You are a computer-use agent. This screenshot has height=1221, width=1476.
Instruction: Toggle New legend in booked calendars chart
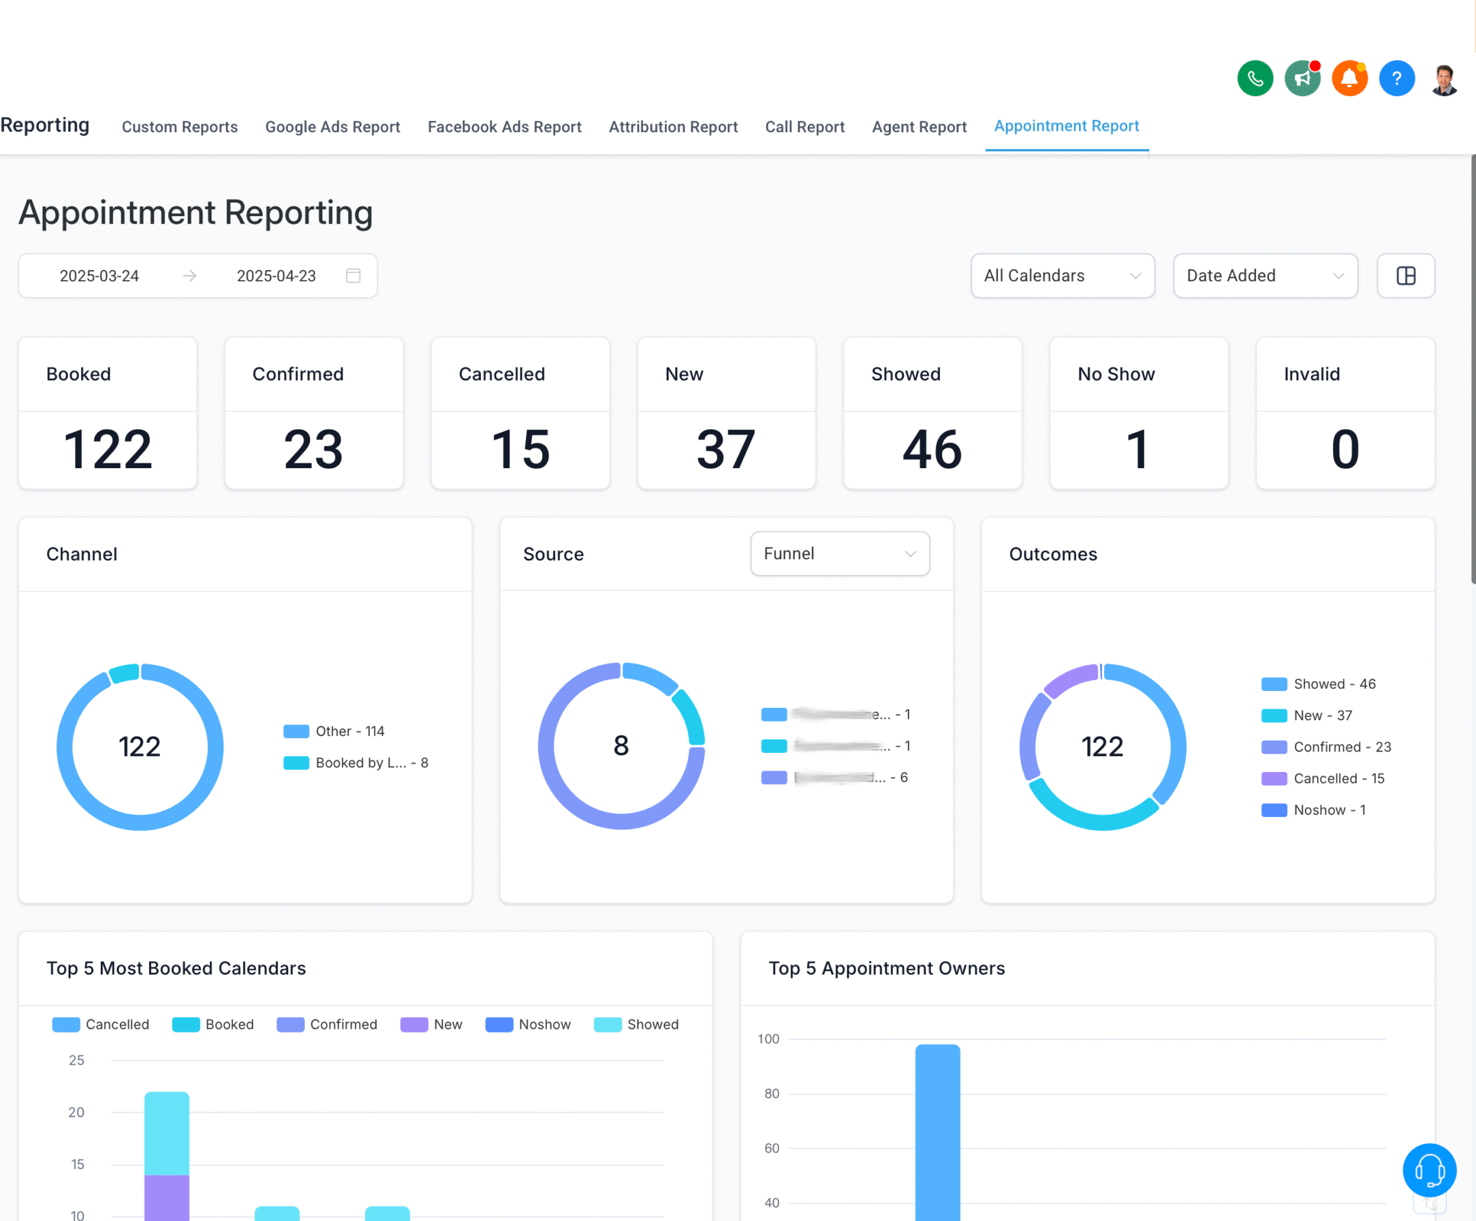[x=431, y=1024]
